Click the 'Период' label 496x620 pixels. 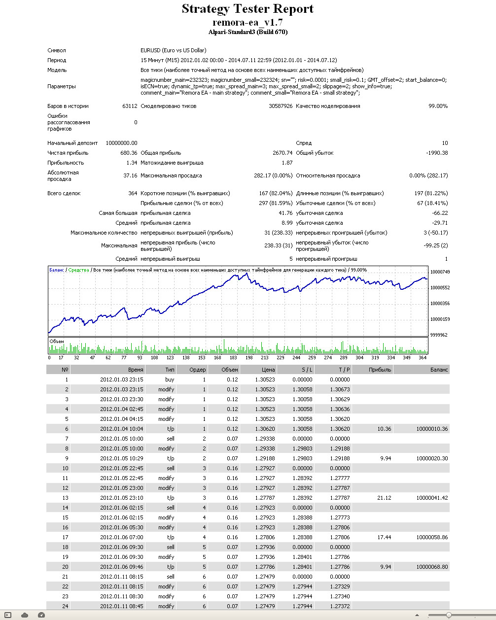pos(57,60)
